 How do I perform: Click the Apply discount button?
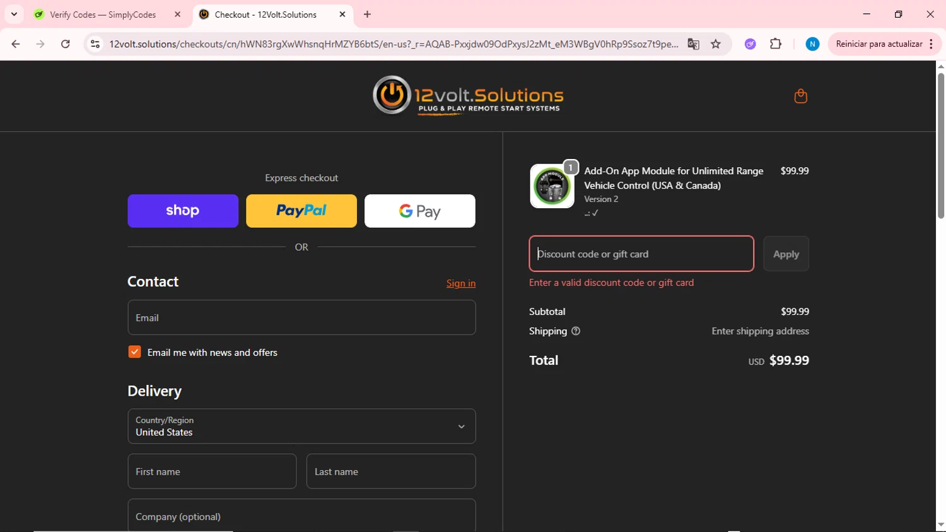pyautogui.click(x=786, y=254)
